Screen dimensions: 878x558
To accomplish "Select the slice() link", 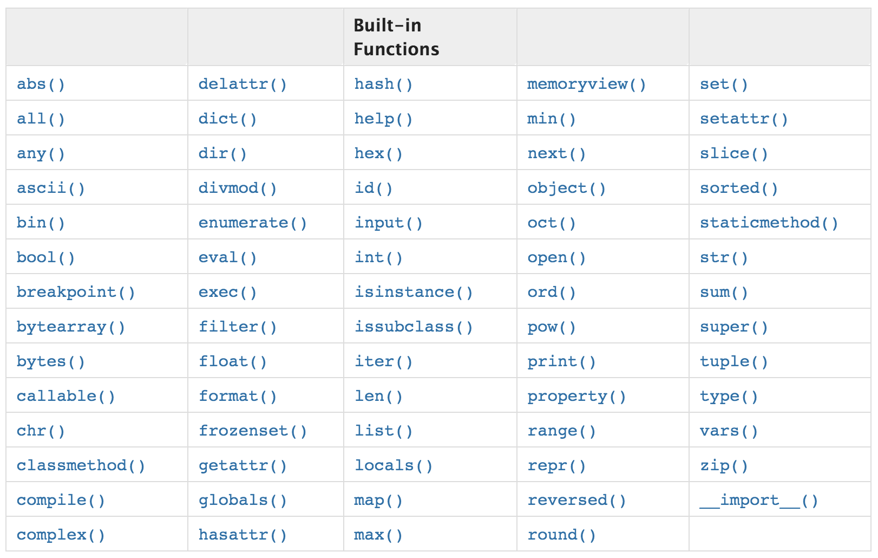I will [734, 153].
